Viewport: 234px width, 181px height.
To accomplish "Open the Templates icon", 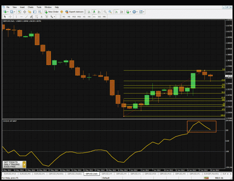I will coord(140,12).
